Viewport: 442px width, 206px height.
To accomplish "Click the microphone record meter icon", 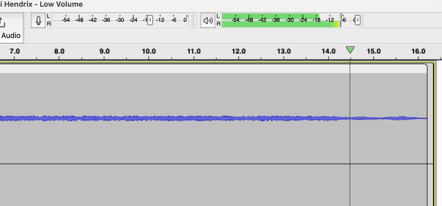I will point(38,20).
